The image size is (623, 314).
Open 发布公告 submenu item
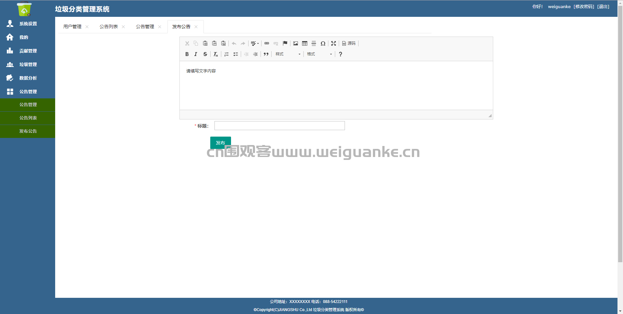[28, 131]
